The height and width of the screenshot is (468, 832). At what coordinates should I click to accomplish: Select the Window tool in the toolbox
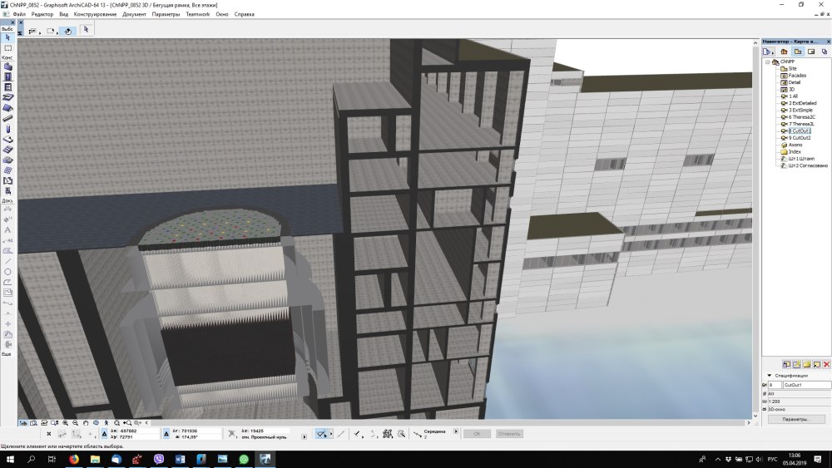pos(8,86)
